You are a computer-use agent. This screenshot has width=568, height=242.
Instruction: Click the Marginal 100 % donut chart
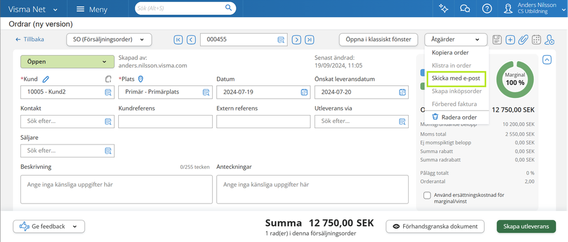tap(515, 79)
